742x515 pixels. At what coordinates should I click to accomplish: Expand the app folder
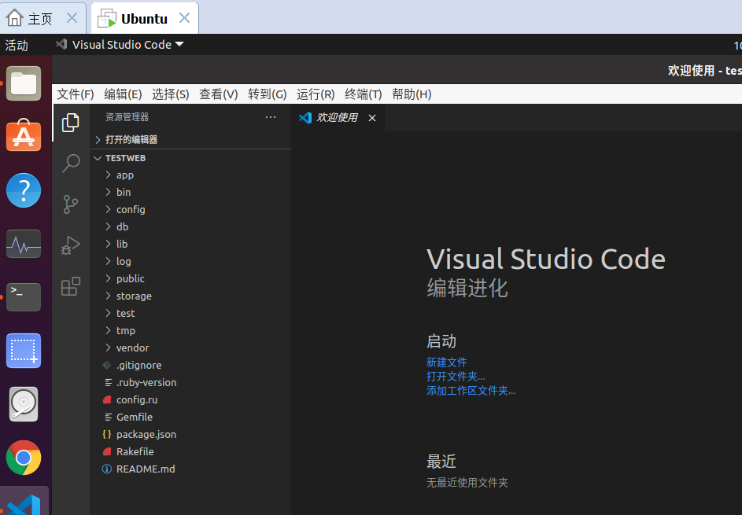point(124,175)
